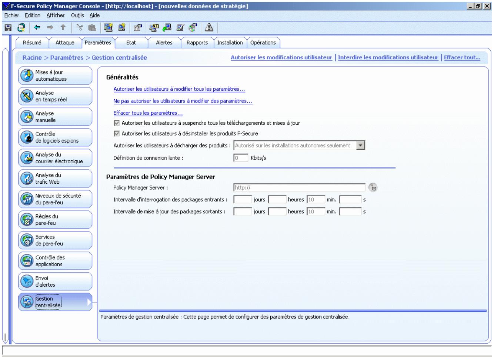Open Contrôle des applications page
This screenshot has width=494, height=357.
tap(55, 261)
